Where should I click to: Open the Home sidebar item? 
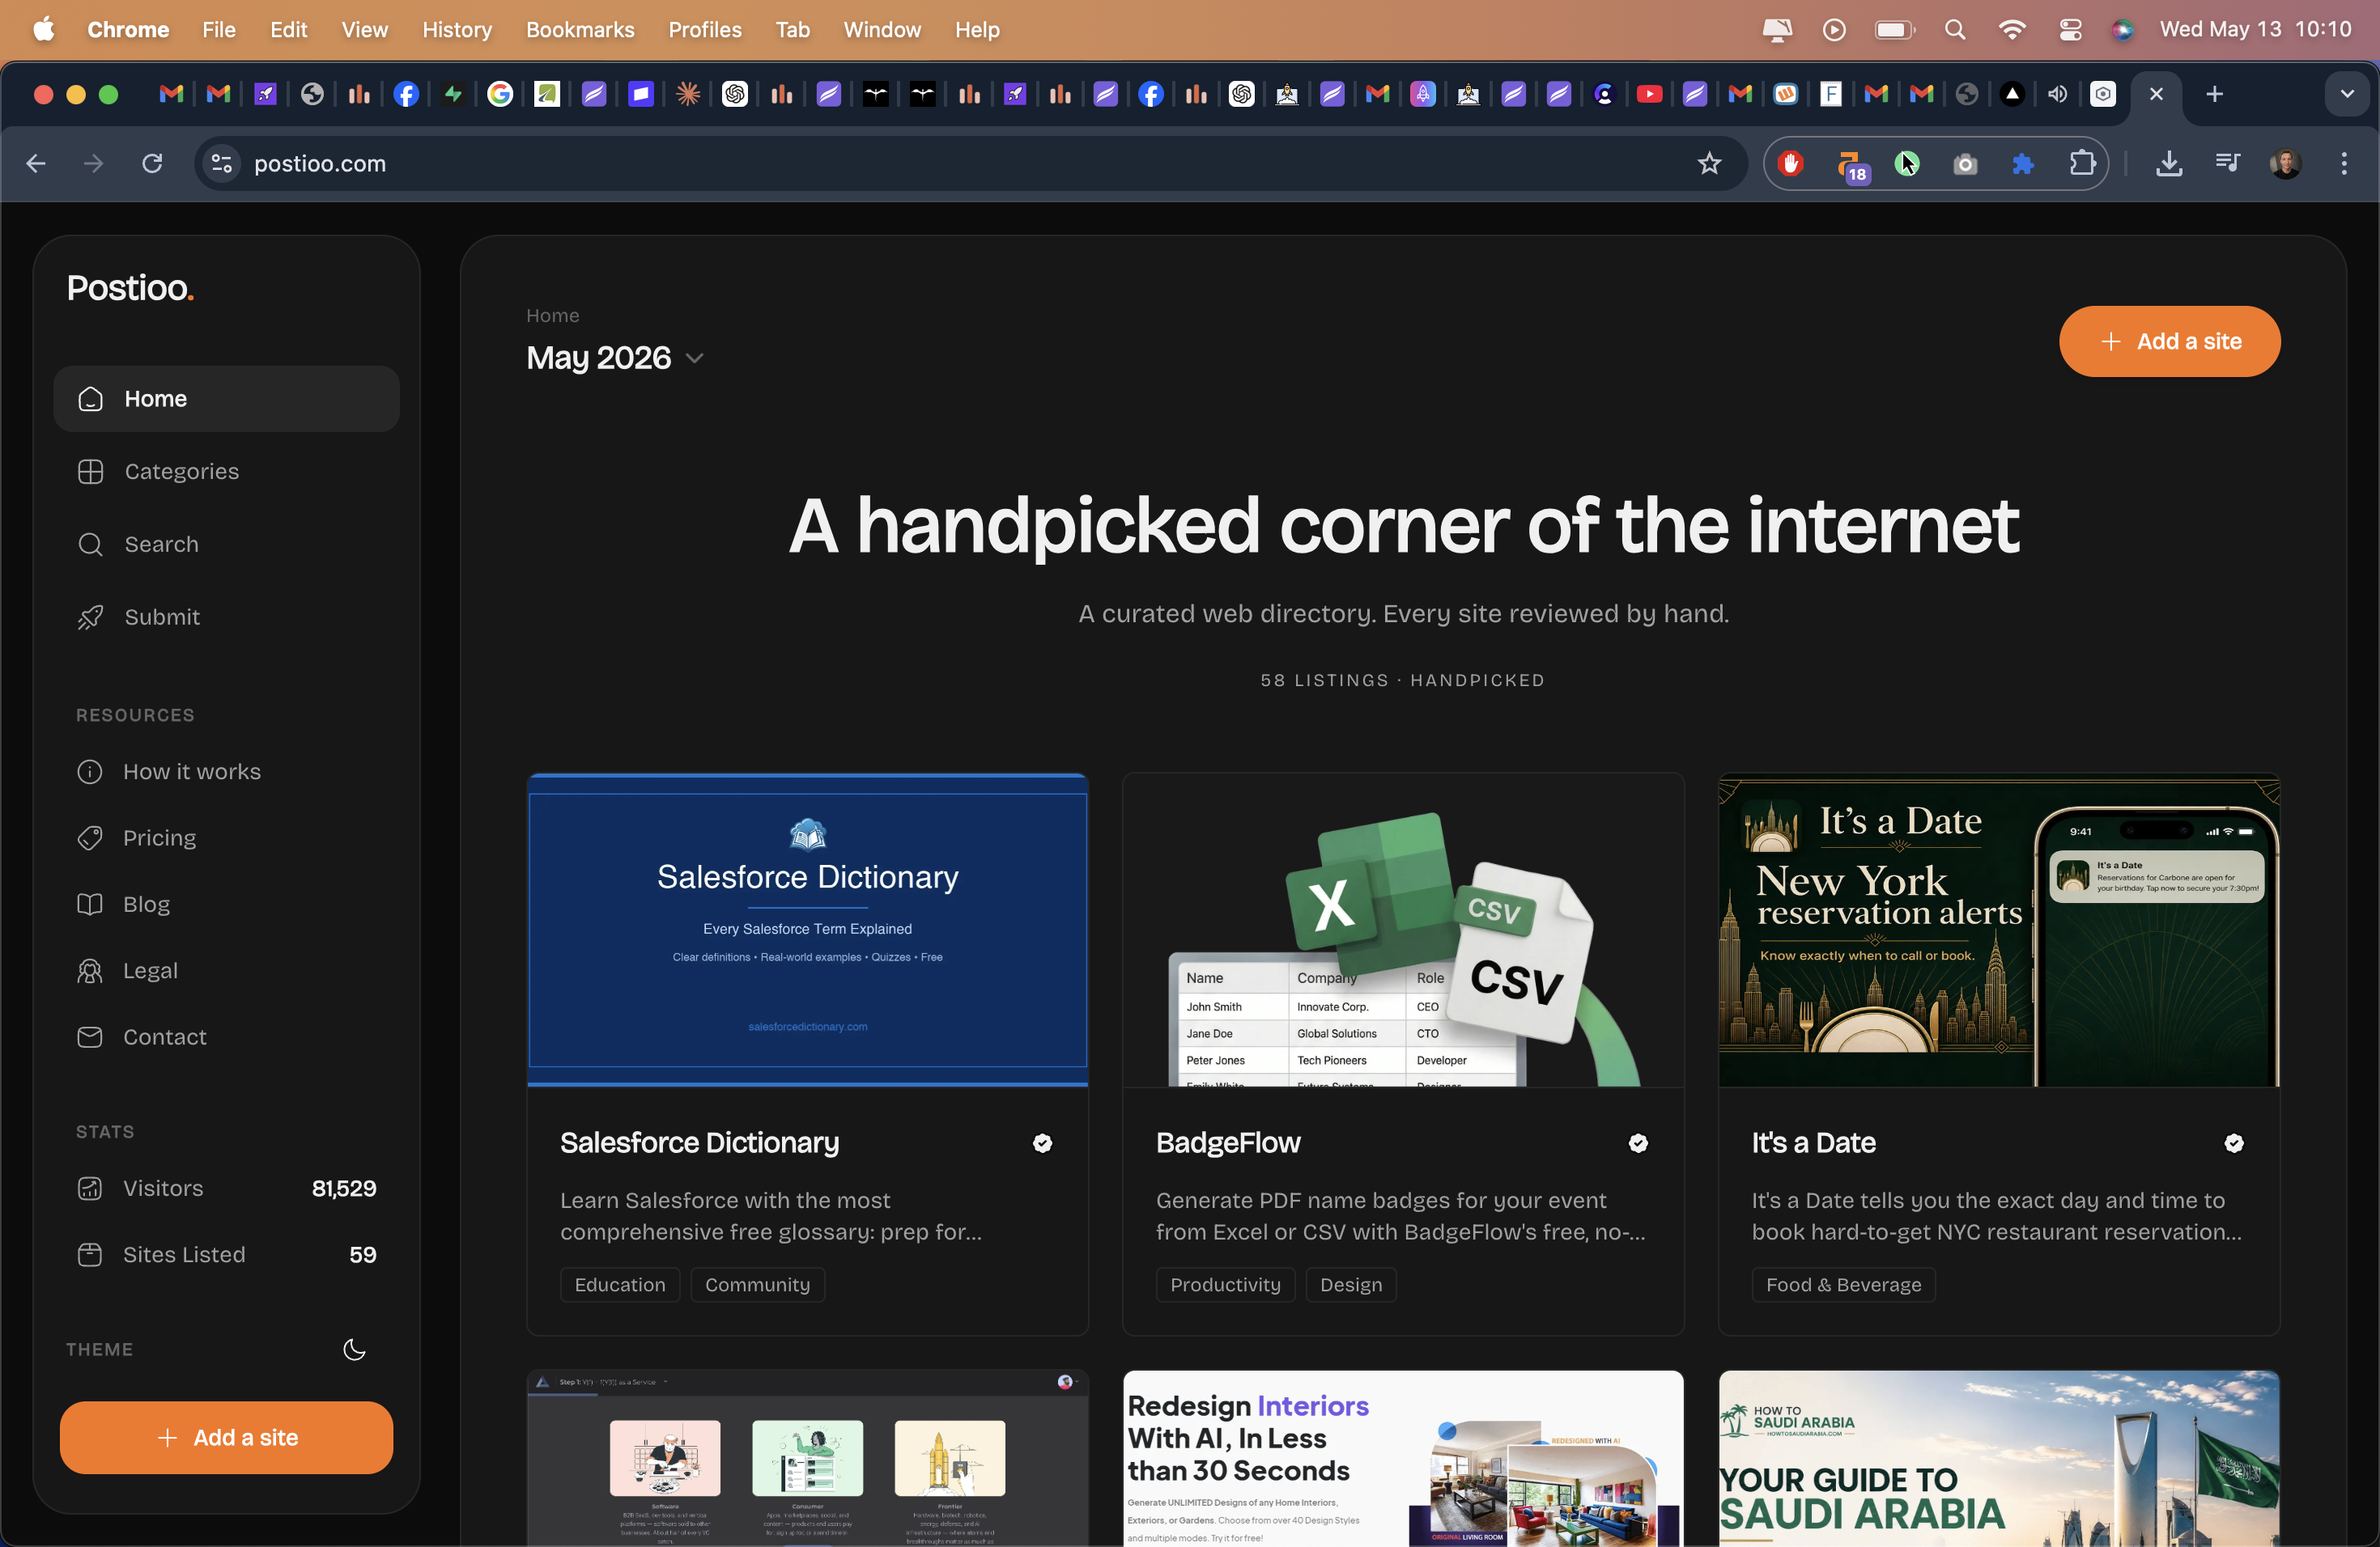pos(226,399)
